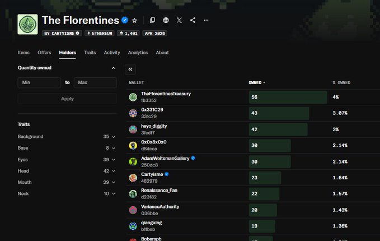Click the 42 owned bar

tap(278, 129)
